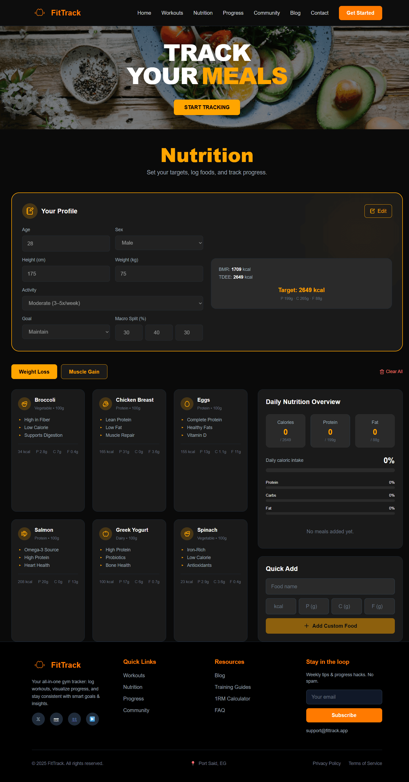This screenshot has height=782, width=409.
Task: Click the Protein percentage progress bar
Action: point(330,488)
